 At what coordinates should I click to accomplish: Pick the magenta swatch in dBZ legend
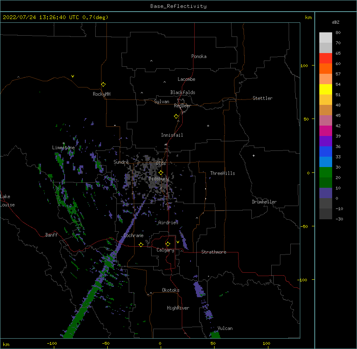click(x=326, y=131)
